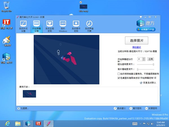The width and height of the screenshot is (169, 127).
Task: Open 系统主题定制 section
Action: (x=50, y=26)
